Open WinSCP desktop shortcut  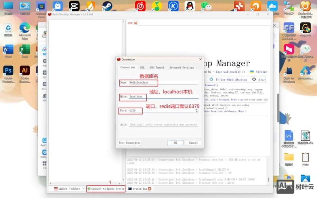(x=289, y=8)
